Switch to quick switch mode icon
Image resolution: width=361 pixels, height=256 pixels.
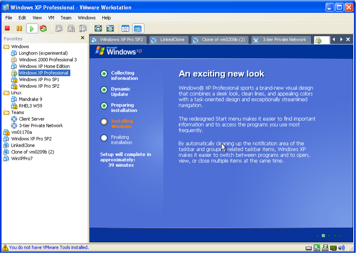pos(110,28)
